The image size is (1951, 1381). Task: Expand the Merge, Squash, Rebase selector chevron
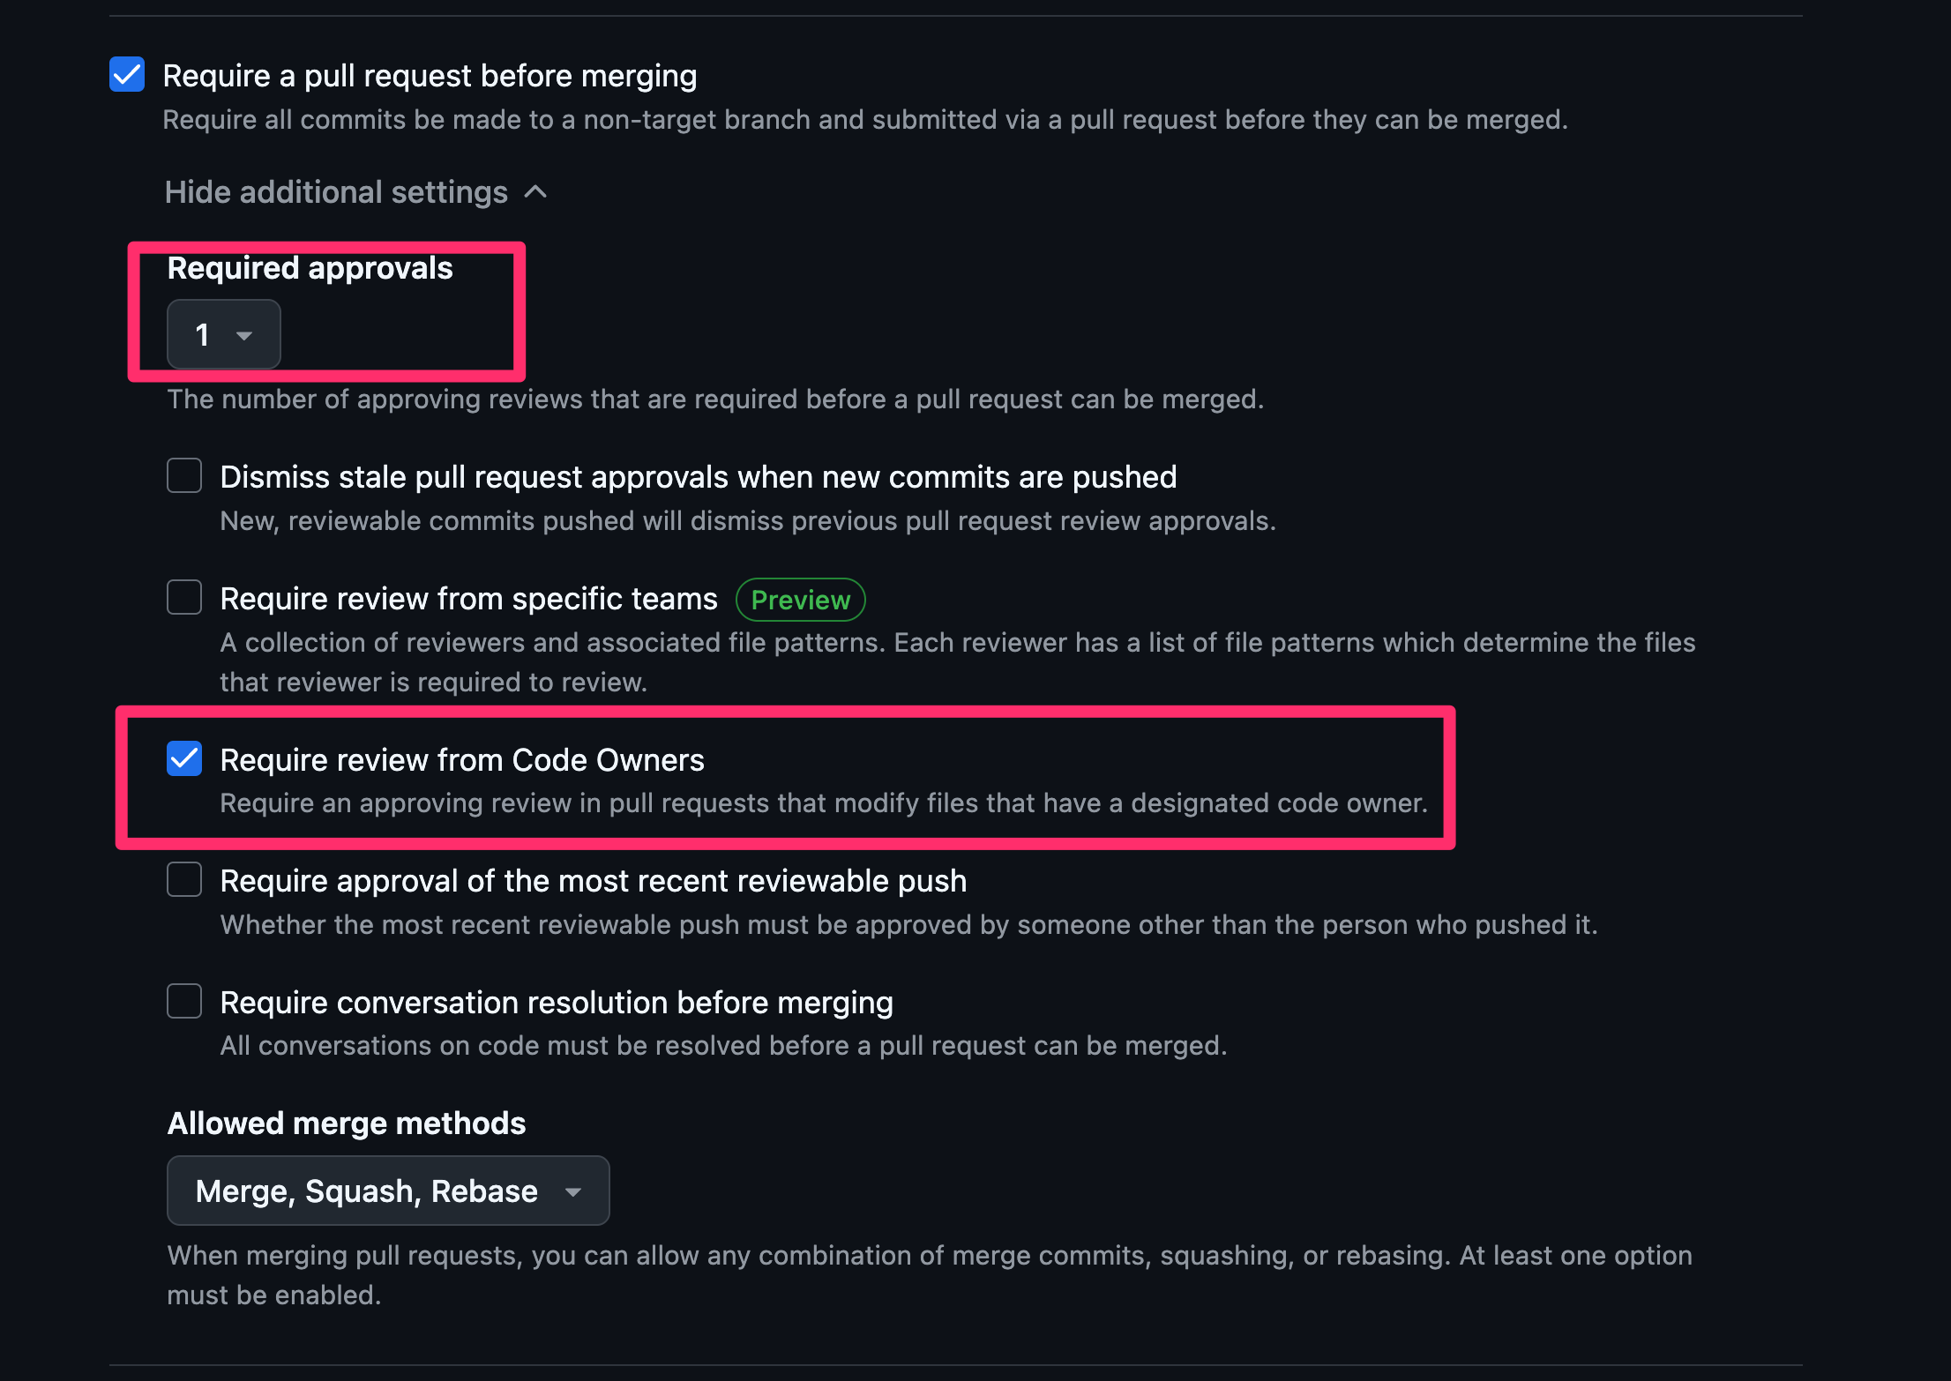point(573,1191)
